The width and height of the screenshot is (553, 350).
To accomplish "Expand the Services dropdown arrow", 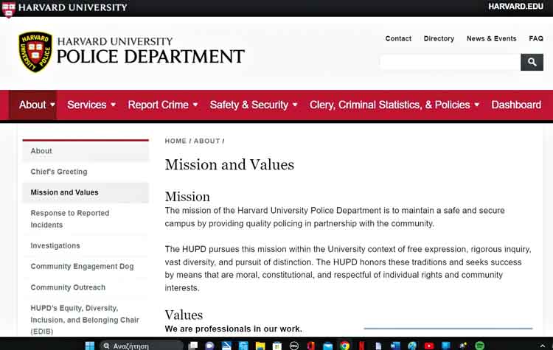I will (113, 105).
